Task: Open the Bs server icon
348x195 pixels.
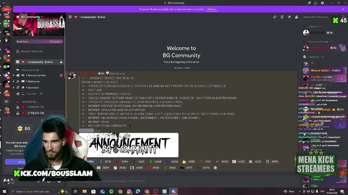Action: click(x=7, y=101)
